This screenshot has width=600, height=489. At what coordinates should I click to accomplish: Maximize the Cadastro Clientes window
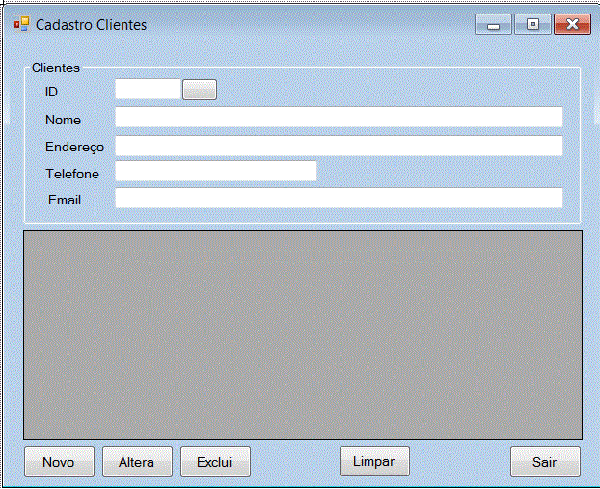(532, 25)
